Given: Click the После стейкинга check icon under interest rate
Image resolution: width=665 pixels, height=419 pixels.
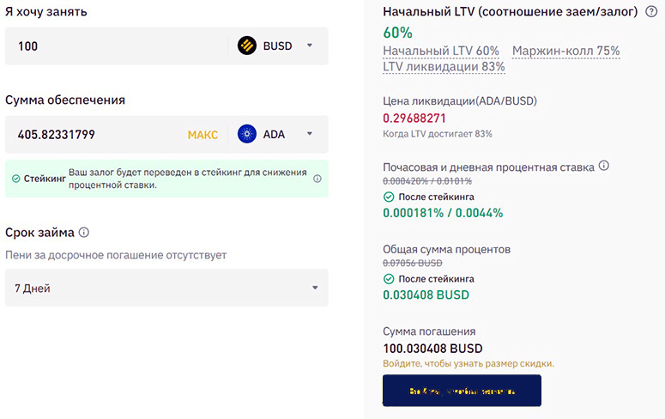Looking at the screenshot, I should (389, 197).
